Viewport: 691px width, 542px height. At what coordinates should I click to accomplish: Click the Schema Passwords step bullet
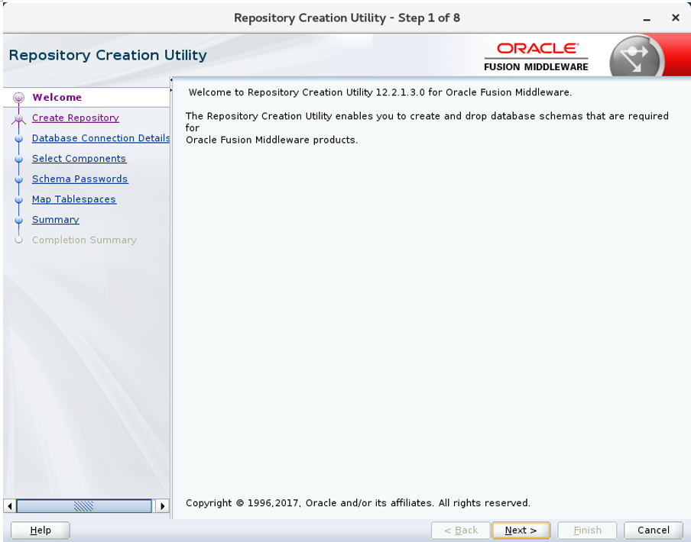[18, 179]
